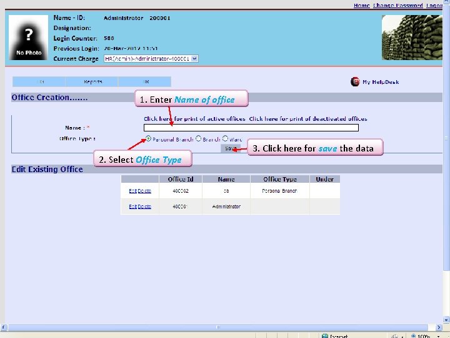Focus the office Name input field
This screenshot has height=338, width=450.
[251, 128]
